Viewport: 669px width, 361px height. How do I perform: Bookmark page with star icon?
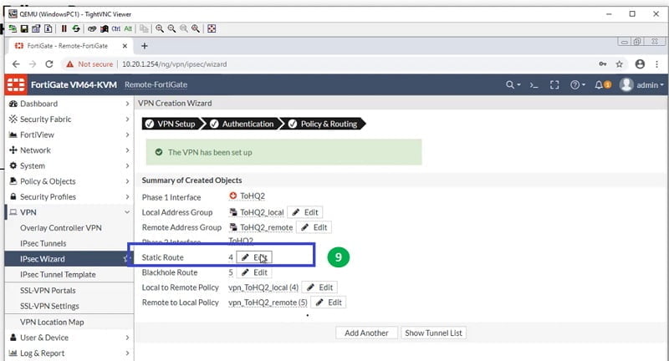point(620,64)
